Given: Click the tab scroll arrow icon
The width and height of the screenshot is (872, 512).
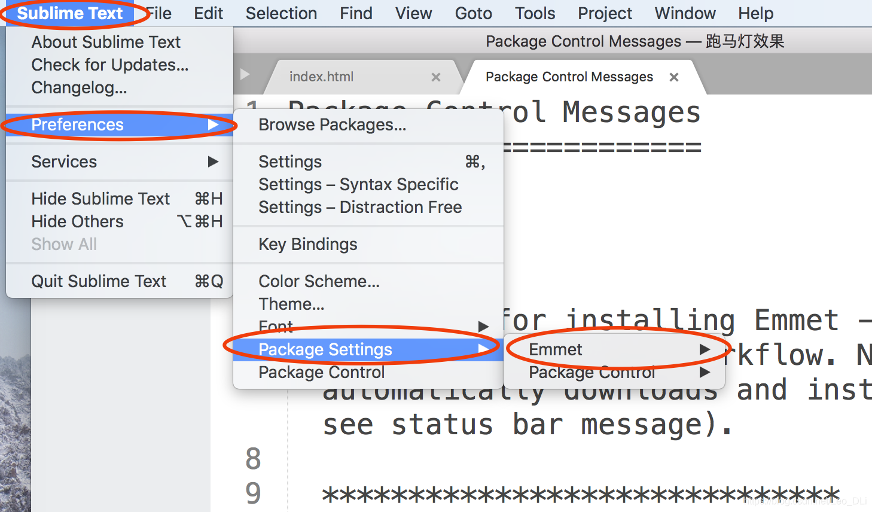Looking at the screenshot, I should coord(245,74).
